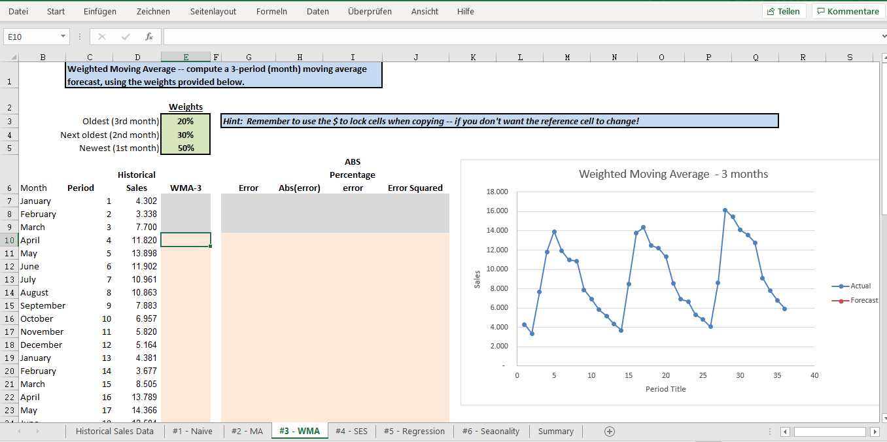This screenshot has width=887, height=442.
Task: Click horizontal scrollbar right arrow
Action: pos(875,432)
